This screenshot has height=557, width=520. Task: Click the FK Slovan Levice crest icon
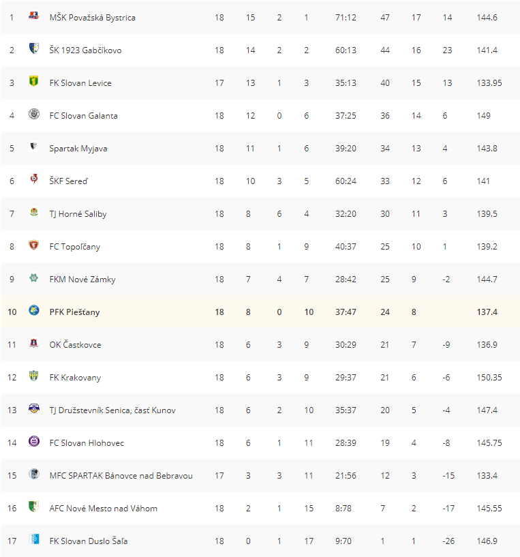(33, 82)
